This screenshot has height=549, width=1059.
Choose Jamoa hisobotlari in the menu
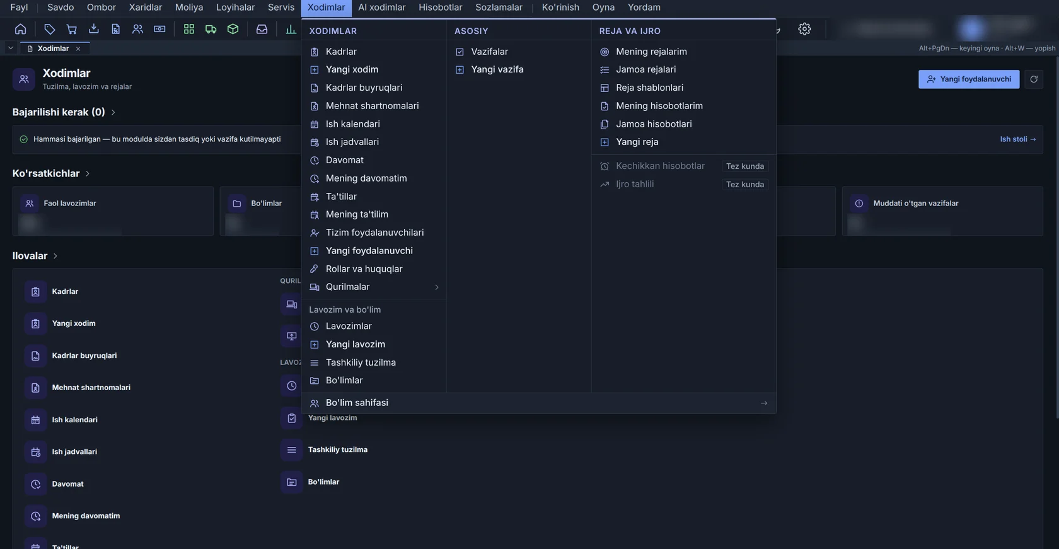(683, 124)
